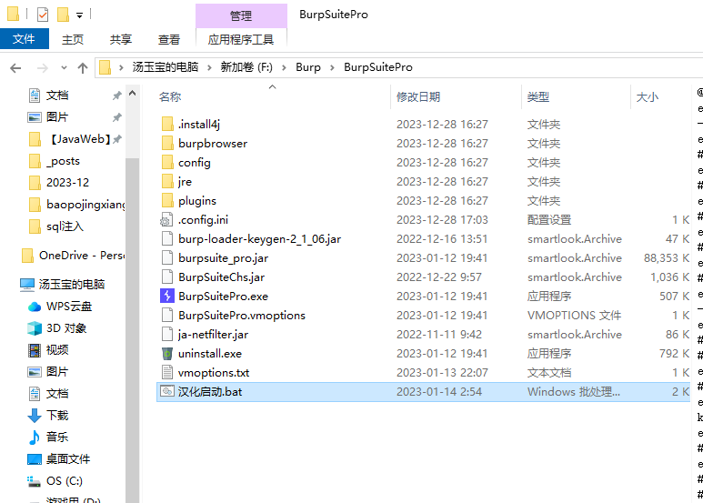
Task: Open 音乐 in the navigation pane
Action: pyautogui.click(x=48, y=438)
